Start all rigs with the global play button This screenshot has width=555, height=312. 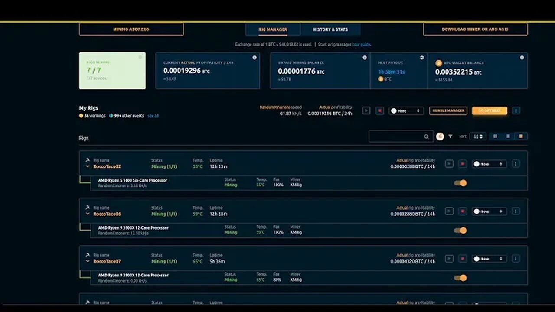[366, 110]
